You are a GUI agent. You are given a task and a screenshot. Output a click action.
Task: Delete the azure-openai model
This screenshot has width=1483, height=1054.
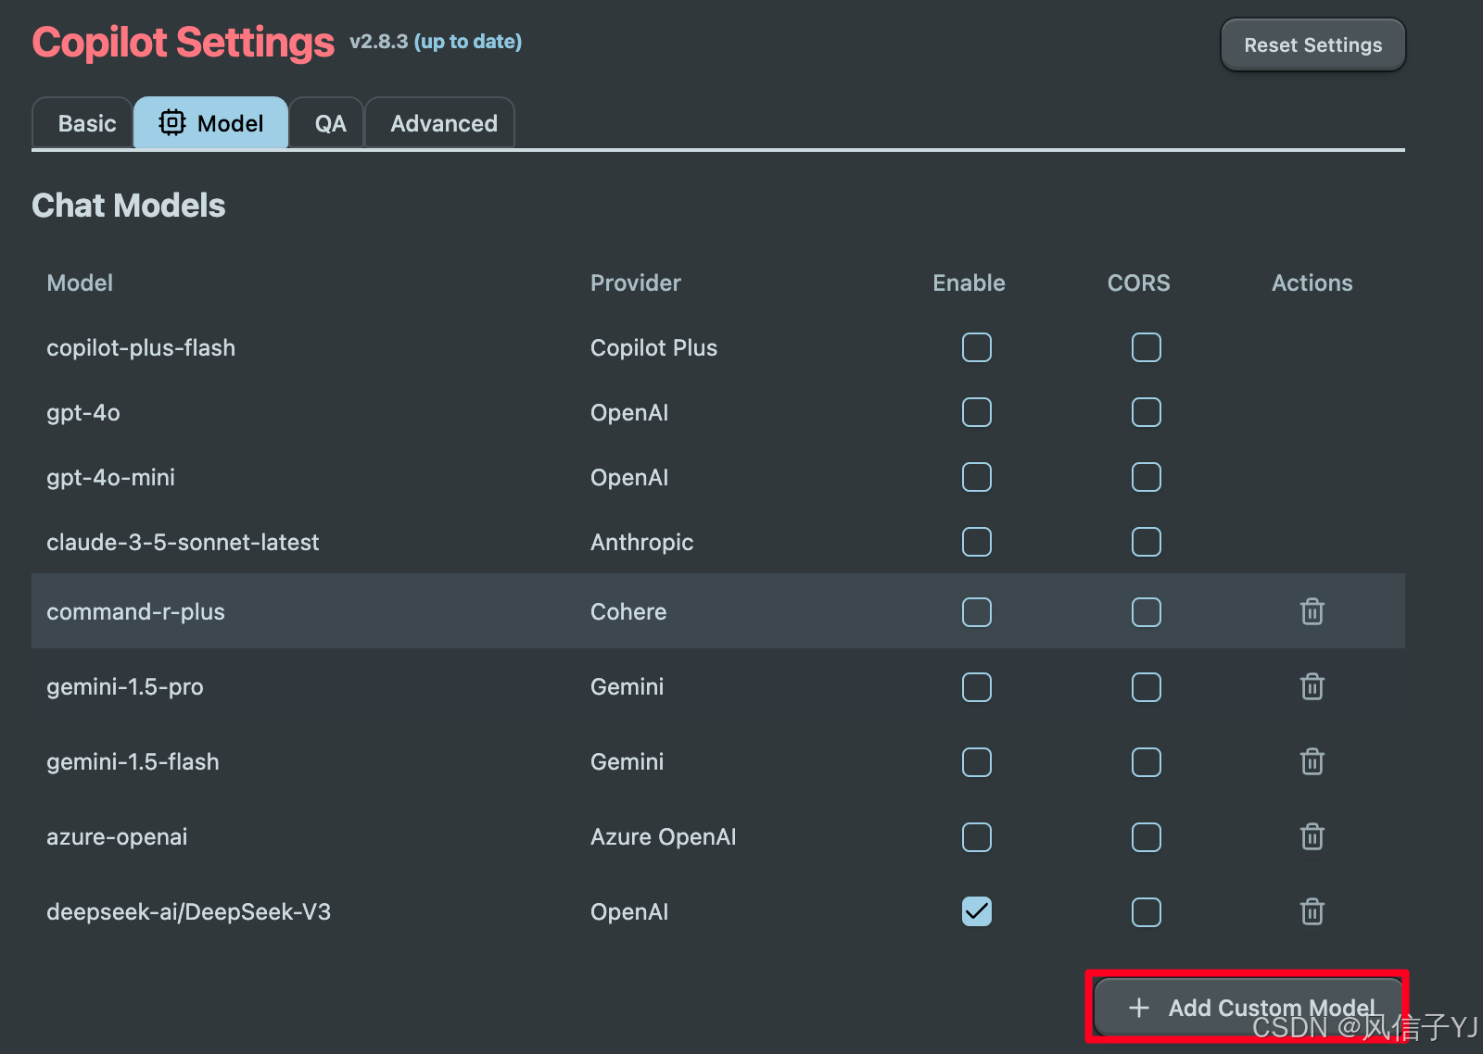click(x=1312, y=836)
